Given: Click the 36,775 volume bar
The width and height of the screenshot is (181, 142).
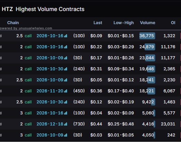Looking at the screenshot, I should click(x=147, y=36).
